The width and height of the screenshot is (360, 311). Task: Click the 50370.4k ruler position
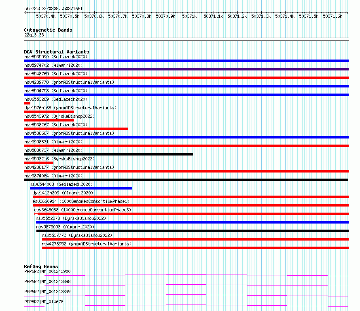coord(46,16)
